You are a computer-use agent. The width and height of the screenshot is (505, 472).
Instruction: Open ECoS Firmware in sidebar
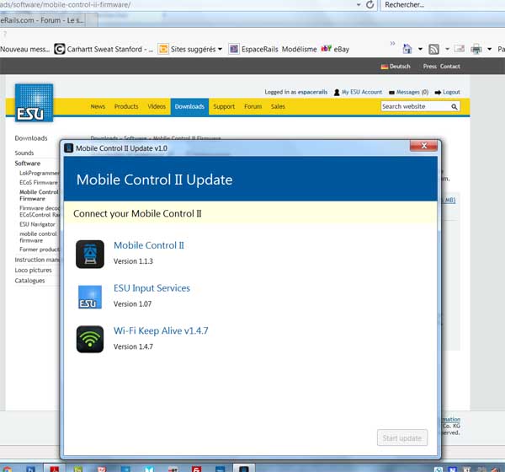39,183
